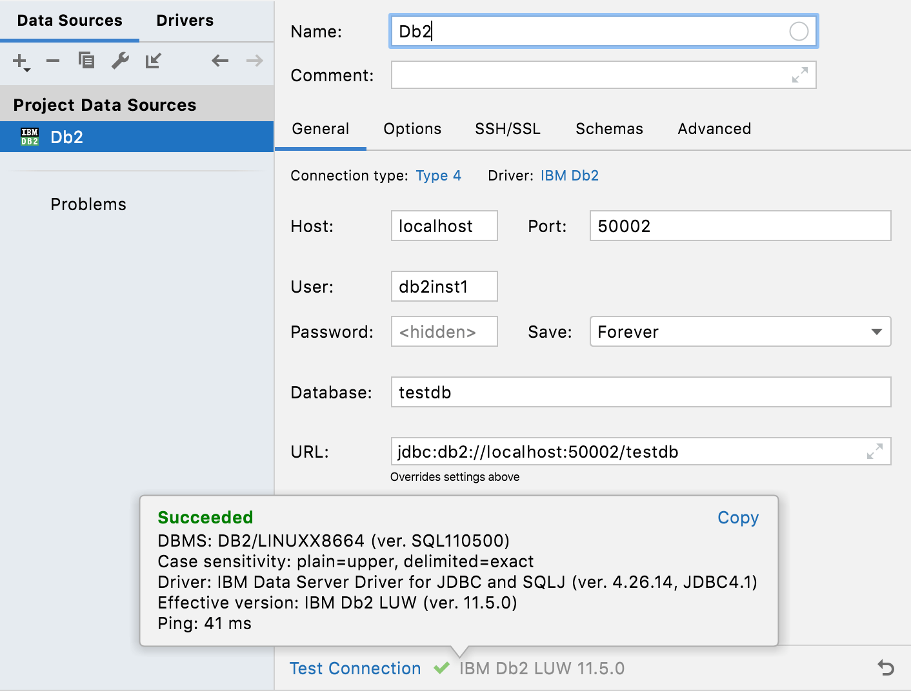
Task: Click the back navigation arrow
Action: pos(219,61)
